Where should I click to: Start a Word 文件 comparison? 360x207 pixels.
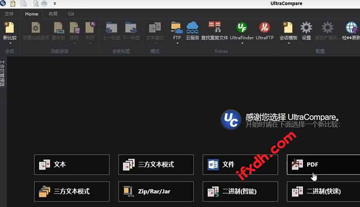point(240,165)
